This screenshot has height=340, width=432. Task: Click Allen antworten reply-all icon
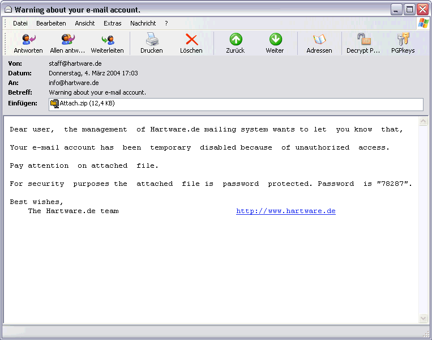coord(67,43)
